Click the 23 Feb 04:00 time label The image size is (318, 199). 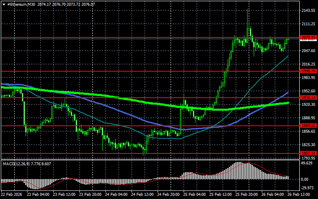point(38,195)
